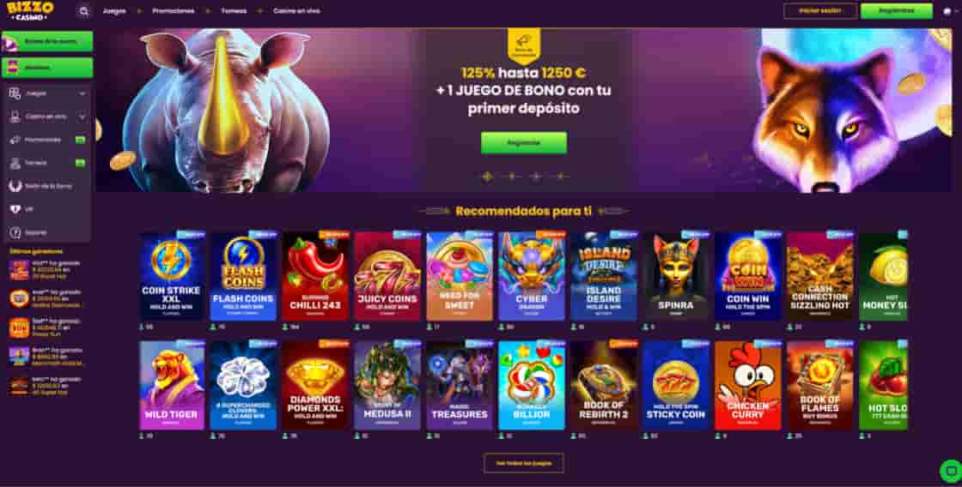
Task: Open the Promociones top menu item
Action: click(173, 11)
